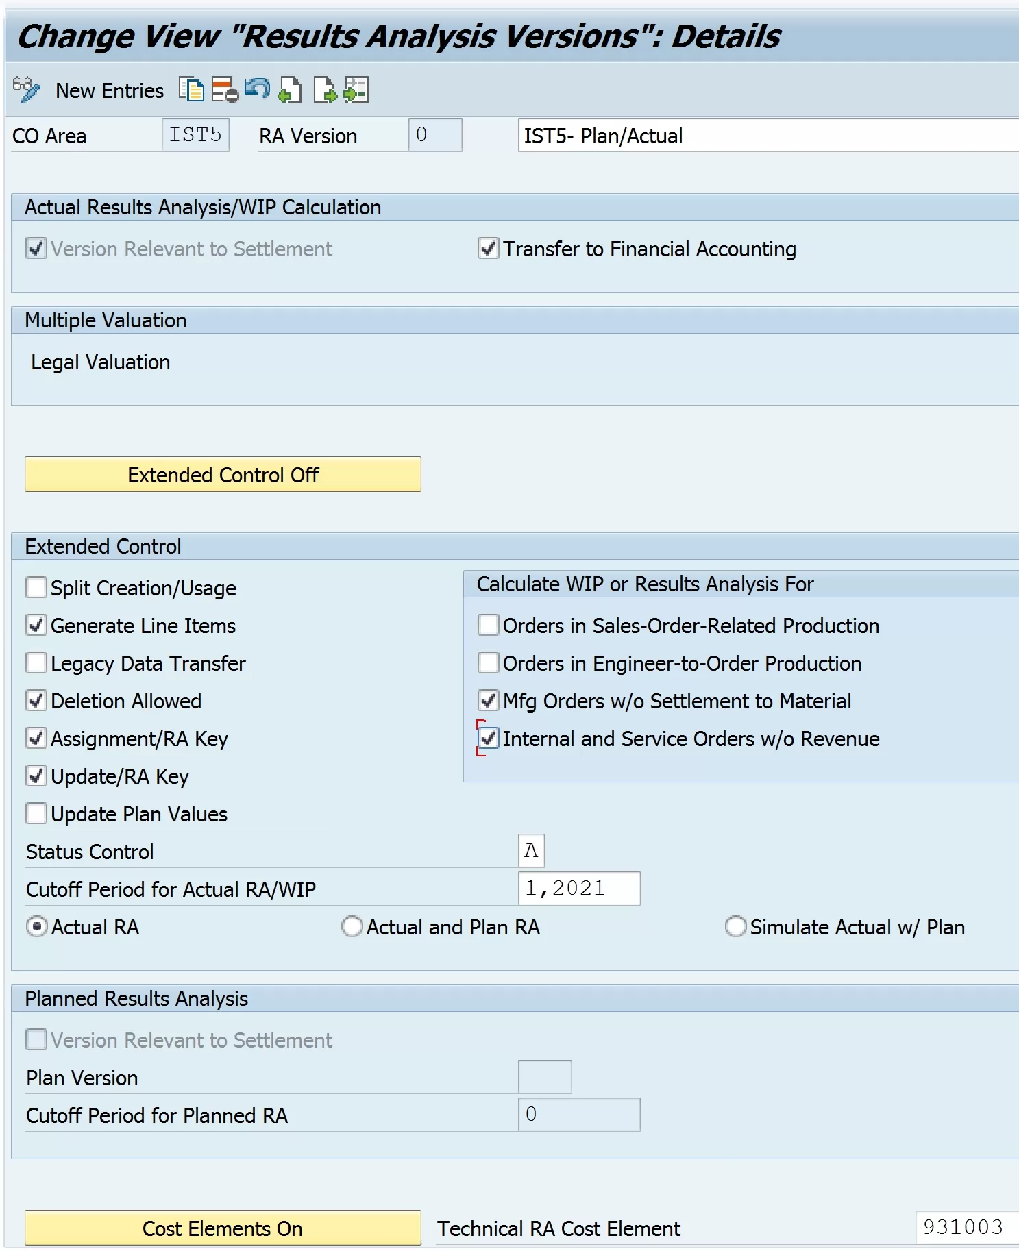This screenshot has width=1019, height=1251.
Task: Enable the Legacy Data Transfer checkbox
Action: click(36, 662)
